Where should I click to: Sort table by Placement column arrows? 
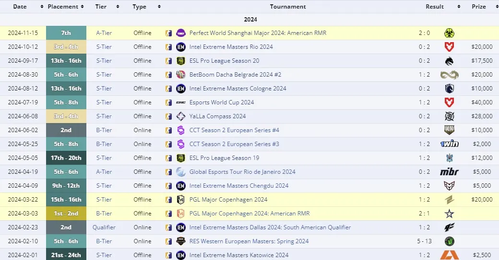pos(82,7)
